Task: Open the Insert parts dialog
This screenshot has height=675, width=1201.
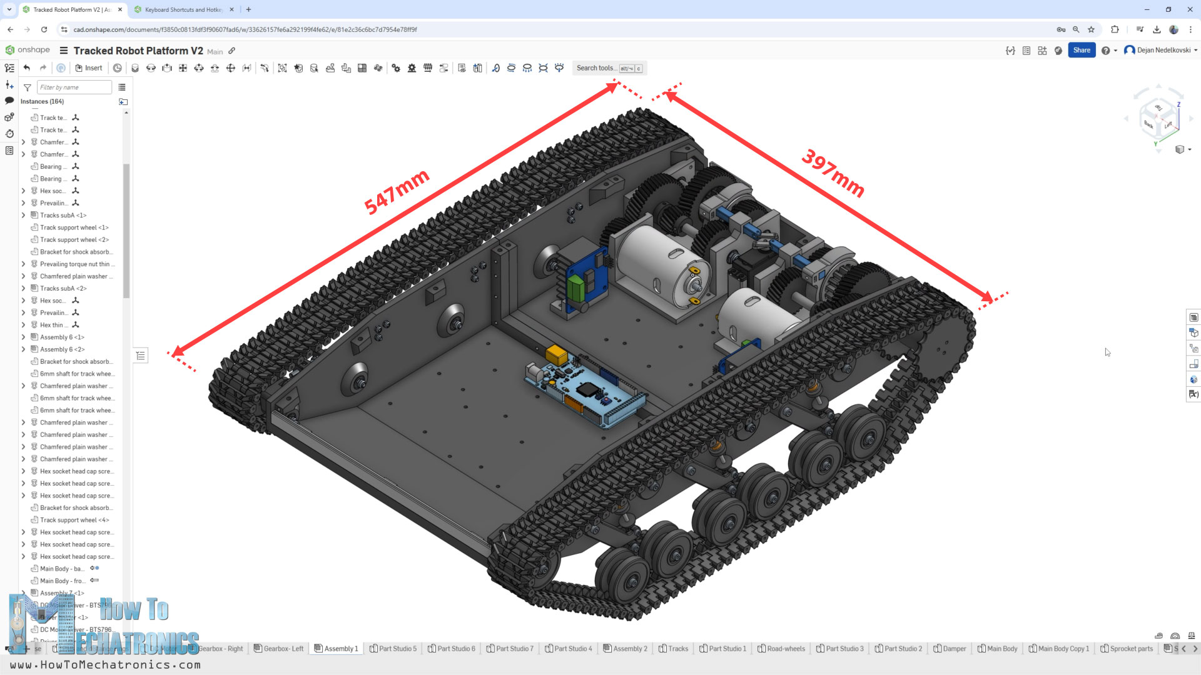Action: [89, 68]
